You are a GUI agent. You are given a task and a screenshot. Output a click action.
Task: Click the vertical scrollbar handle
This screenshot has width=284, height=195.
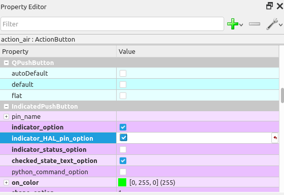tap(282, 95)
